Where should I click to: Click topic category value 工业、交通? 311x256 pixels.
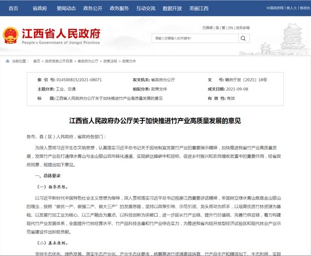click(x=66, y=89)
